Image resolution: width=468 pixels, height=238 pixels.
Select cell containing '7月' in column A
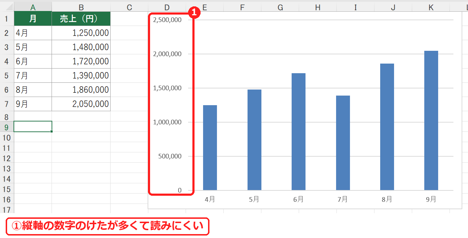33,76
